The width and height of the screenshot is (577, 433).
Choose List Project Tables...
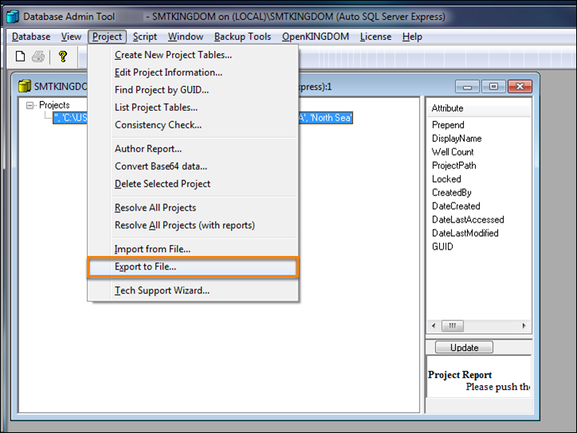[193, 108]
